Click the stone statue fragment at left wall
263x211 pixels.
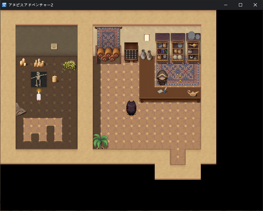pos(21,110)
